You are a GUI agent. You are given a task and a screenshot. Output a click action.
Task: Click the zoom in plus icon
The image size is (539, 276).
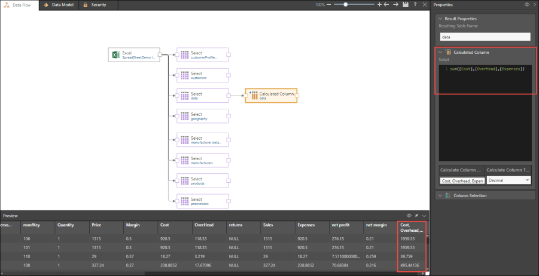pyautogui.click(x=379, y=4)
